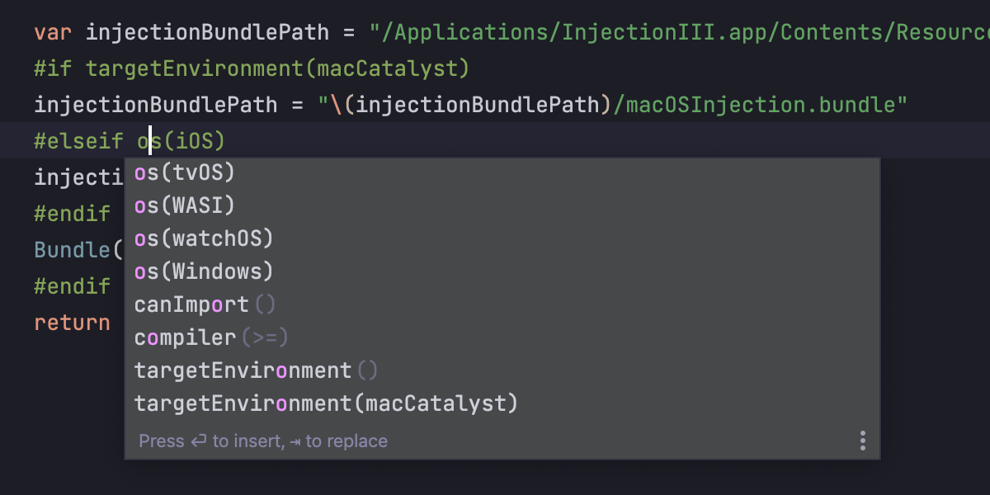Image resolution: width=990 pixels, height=495 pixels.
Task: Click the injectionBundlePath variable declaration name
Action: click(207, 33)
